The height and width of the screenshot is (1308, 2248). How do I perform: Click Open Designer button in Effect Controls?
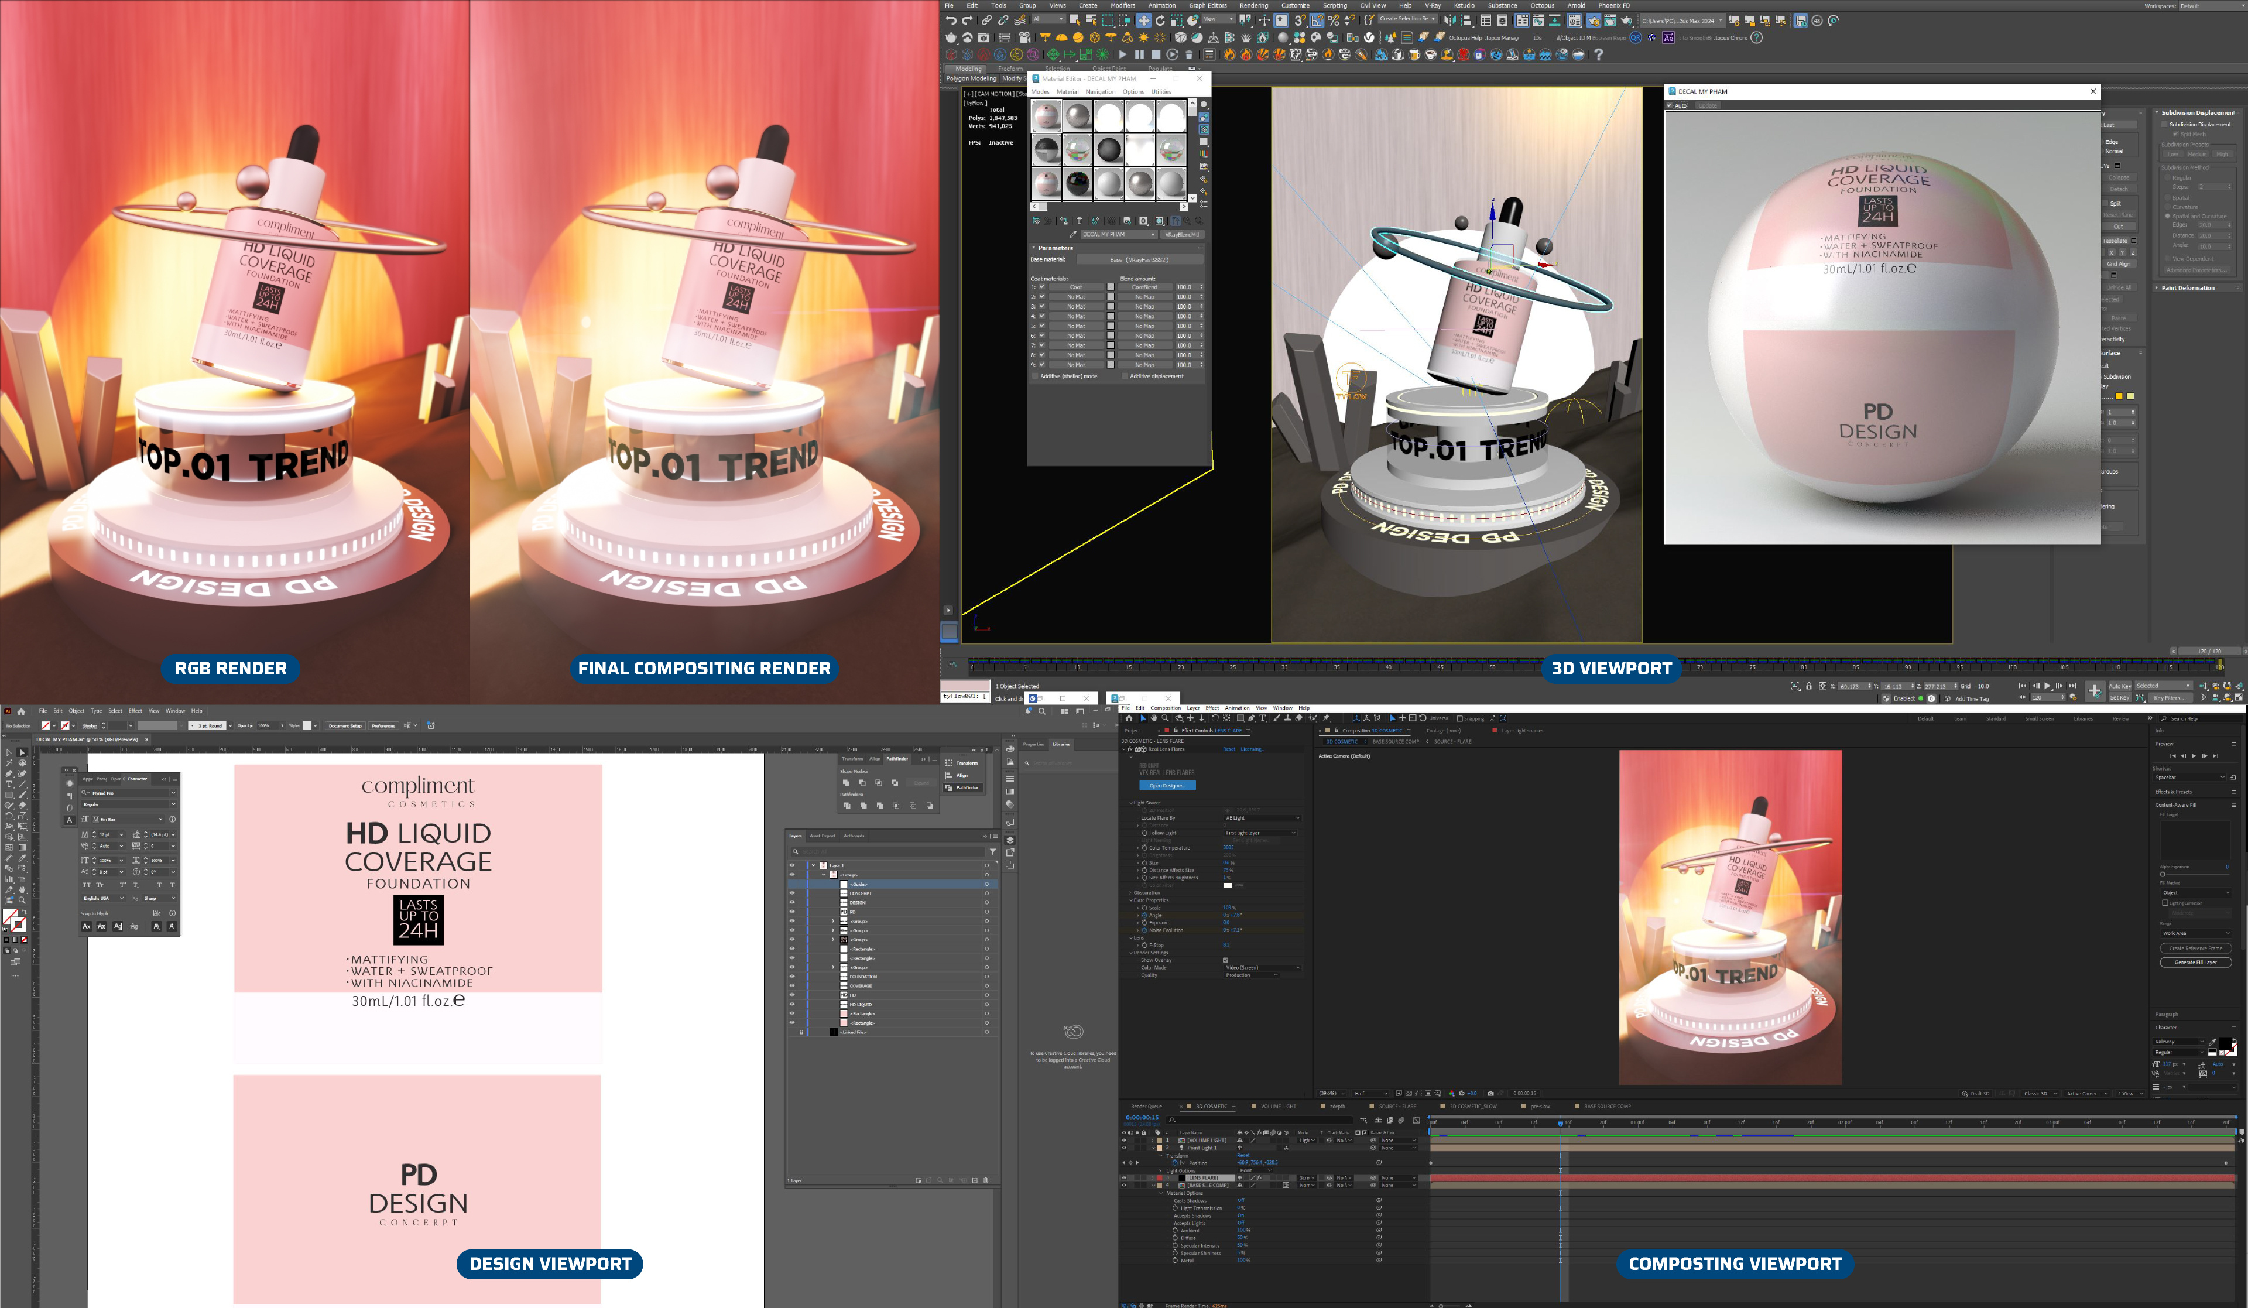[x=1167, y=785]
